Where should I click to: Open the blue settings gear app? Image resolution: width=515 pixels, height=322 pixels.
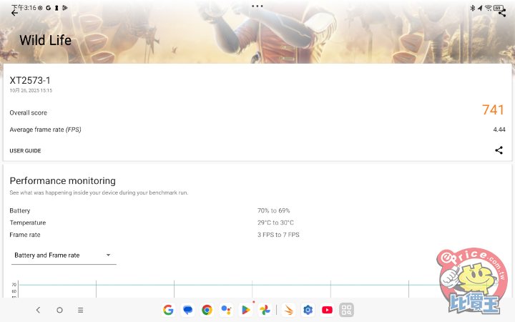click(308, 310)
